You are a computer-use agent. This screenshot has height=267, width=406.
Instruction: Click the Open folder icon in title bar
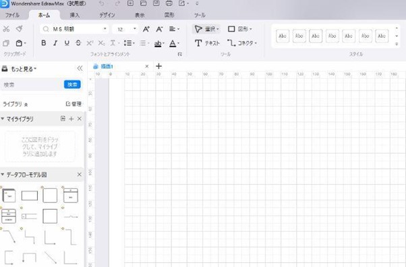point(143,3)
